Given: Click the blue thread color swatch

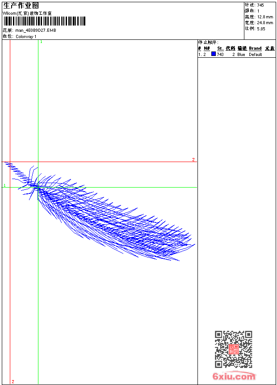Looking at the screenshot, I should [x=214, y=54].
